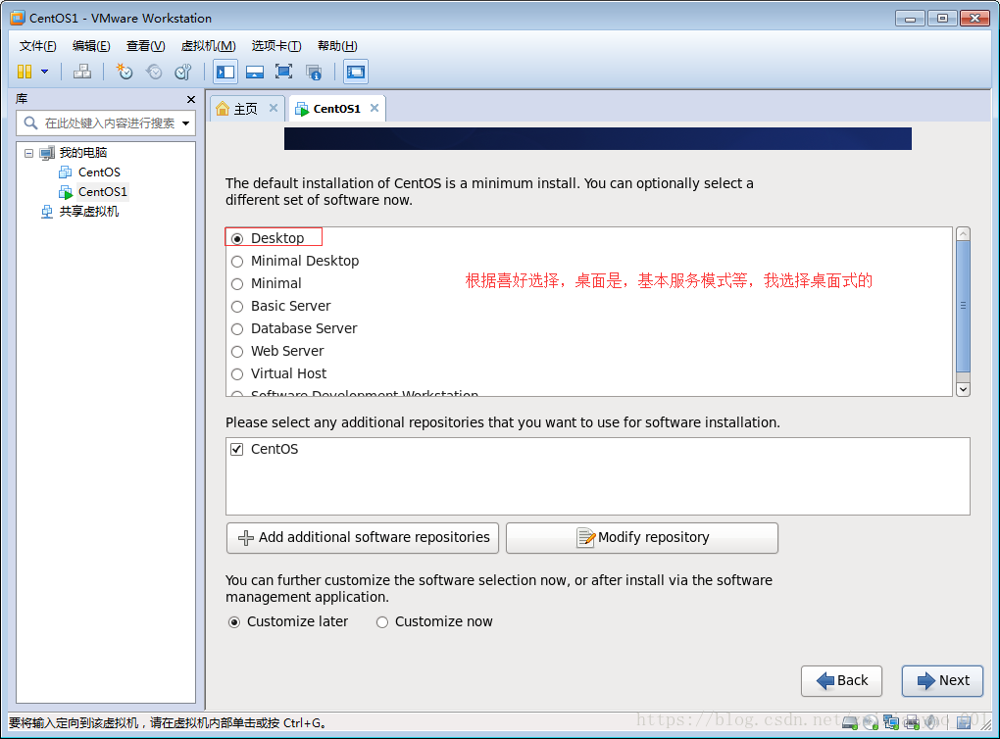Click the CD/DVD drive status icon
This screenshot has height=739, width=1000.
coord(871,722)
